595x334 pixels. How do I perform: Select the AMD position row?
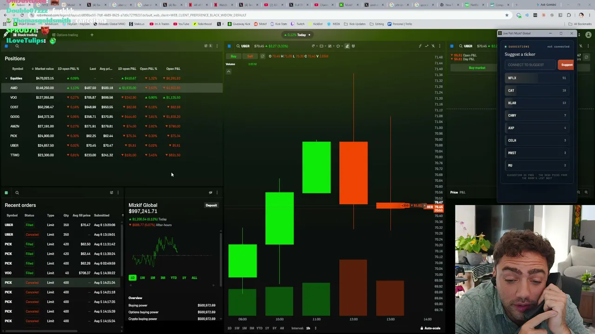coord(112,88)
